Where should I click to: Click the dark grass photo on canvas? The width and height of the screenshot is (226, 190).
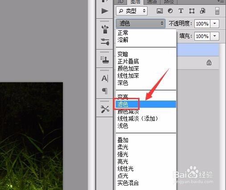pos(31,136)
